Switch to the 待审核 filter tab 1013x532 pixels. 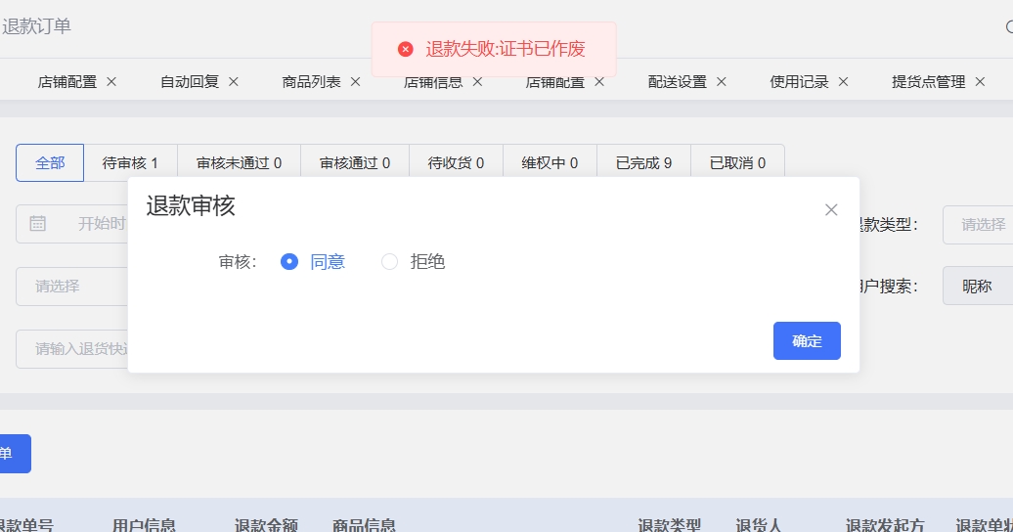[x=130, y=163]
